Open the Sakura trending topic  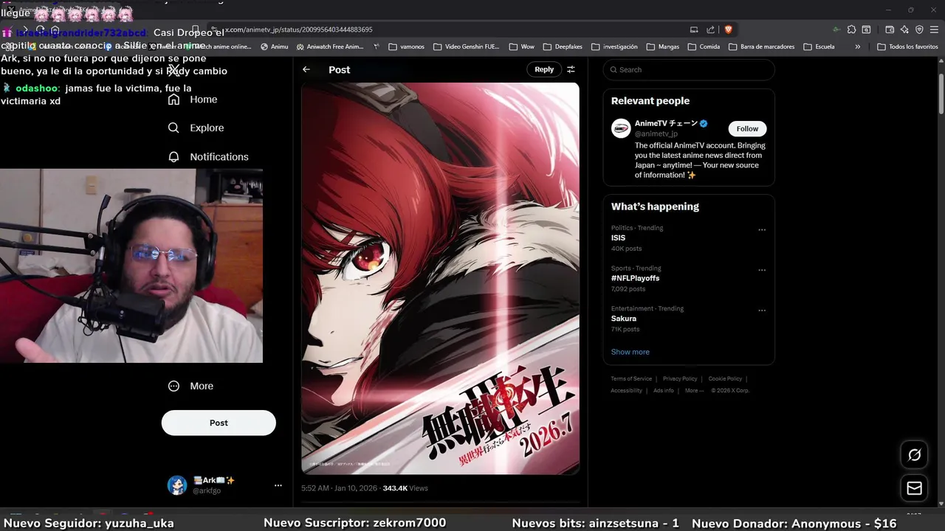point(624,319)
